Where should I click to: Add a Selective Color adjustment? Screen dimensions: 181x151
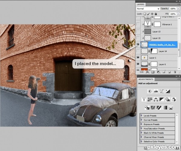pyautogui.click(x=171, y=108)
